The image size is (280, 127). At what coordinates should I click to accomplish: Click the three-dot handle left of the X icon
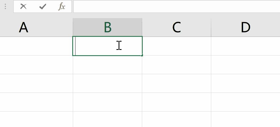click(5, 7)
